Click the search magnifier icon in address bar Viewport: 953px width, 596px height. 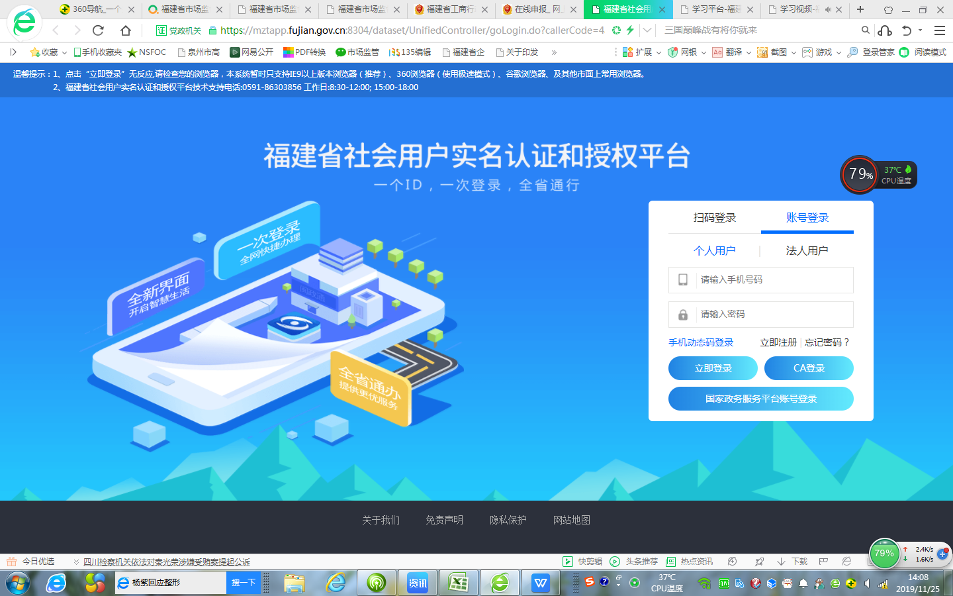865,30
